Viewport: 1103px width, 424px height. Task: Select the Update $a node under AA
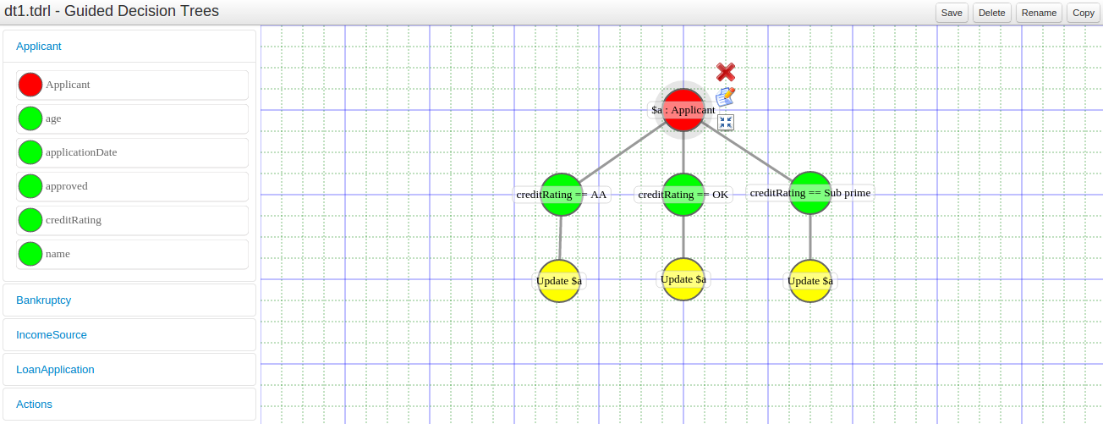click(x=559, y=281)
